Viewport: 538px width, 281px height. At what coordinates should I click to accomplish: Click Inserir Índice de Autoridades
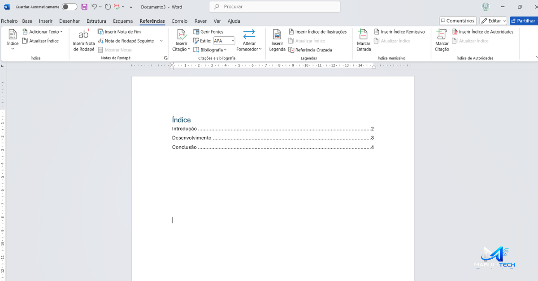tap(482, 32)
